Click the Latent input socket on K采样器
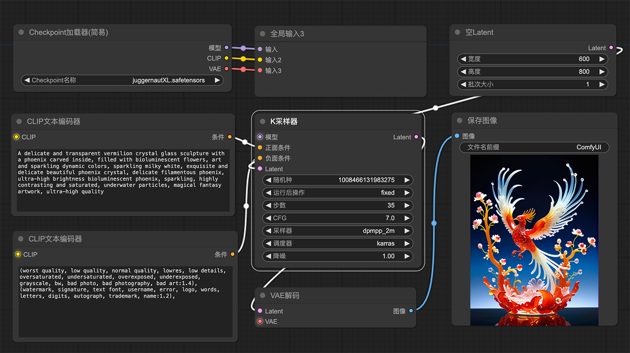 260,169
